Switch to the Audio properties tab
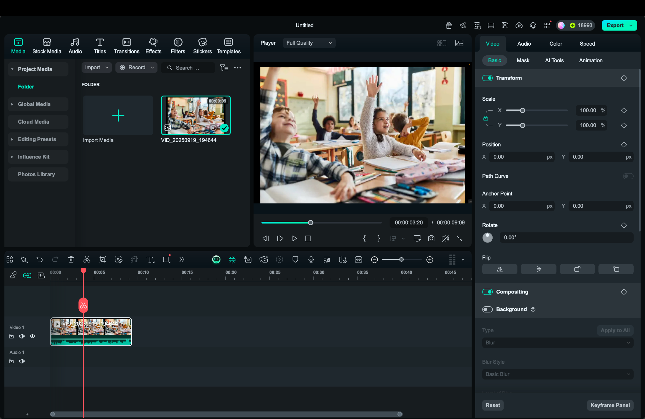This screenshot has width=645, height=419. coord(524,44)
